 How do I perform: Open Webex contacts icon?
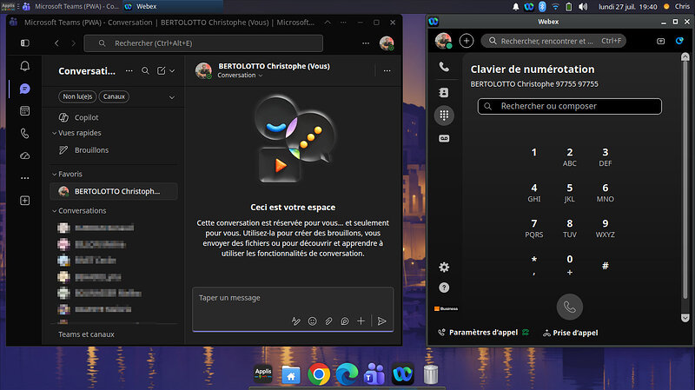[x=444, y=92]
